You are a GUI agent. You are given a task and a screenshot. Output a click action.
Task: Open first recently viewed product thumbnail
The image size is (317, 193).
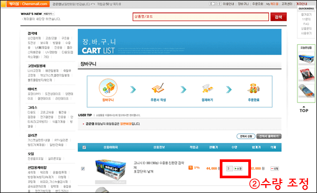pos(306,58)
